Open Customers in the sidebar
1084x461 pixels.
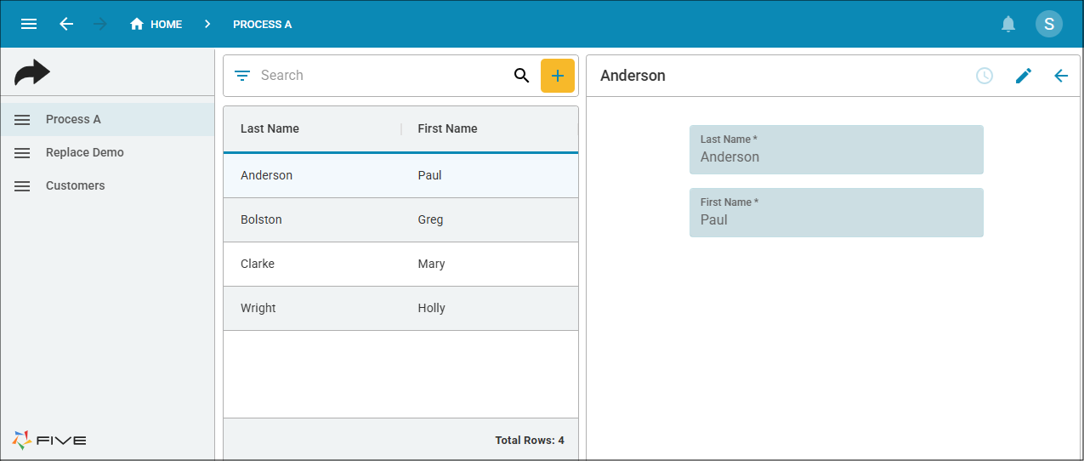coord(107,185)
